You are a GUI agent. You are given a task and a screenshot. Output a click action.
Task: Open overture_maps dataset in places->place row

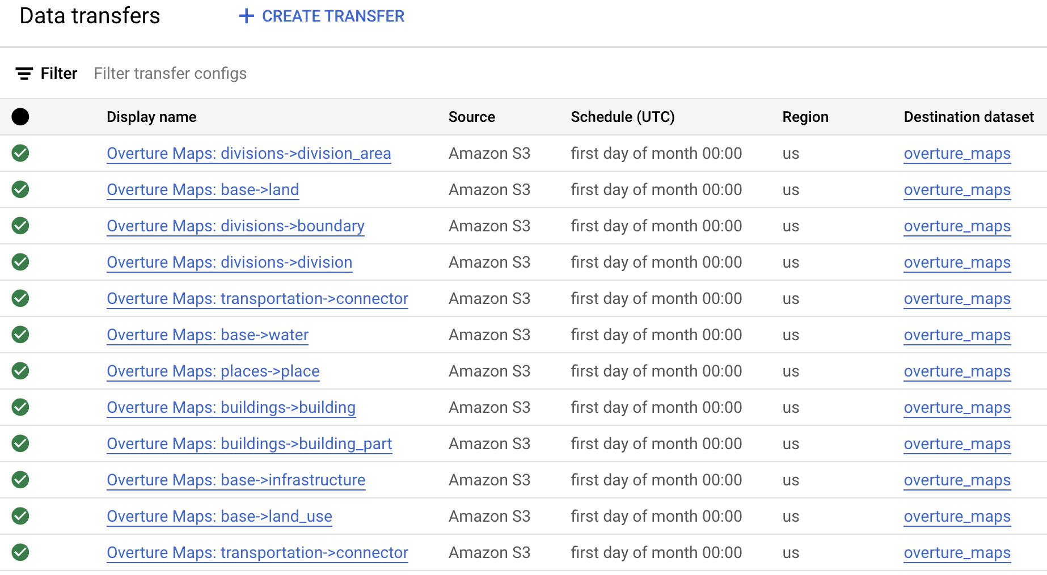957,371
